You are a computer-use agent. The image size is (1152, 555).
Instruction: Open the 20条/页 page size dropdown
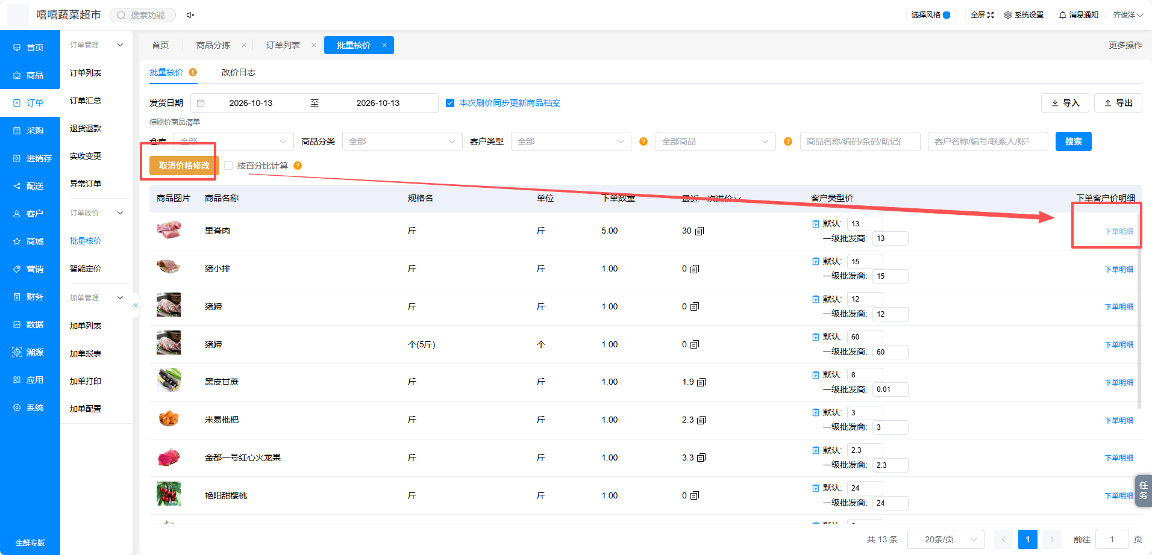tap(945, 539)
